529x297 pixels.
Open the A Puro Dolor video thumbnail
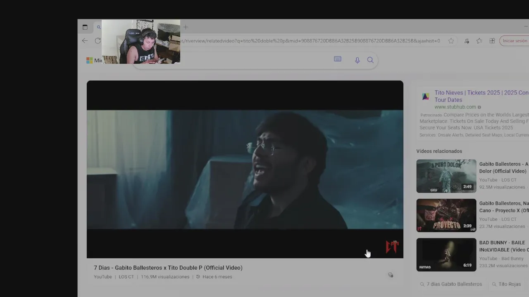click(x=446, y=176)
